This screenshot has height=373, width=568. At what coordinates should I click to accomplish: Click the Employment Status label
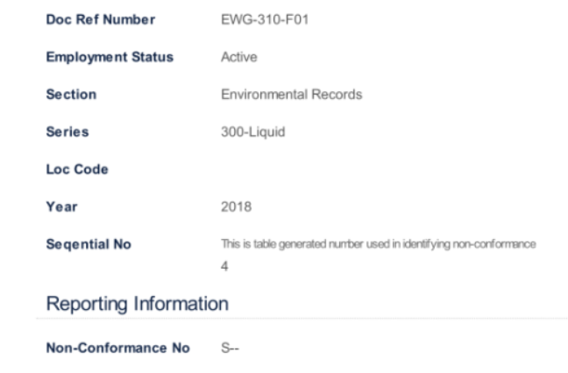pos(109,58)
